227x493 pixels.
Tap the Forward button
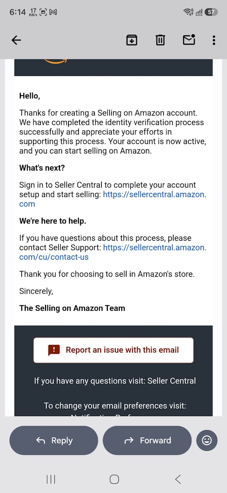(147, 440)
